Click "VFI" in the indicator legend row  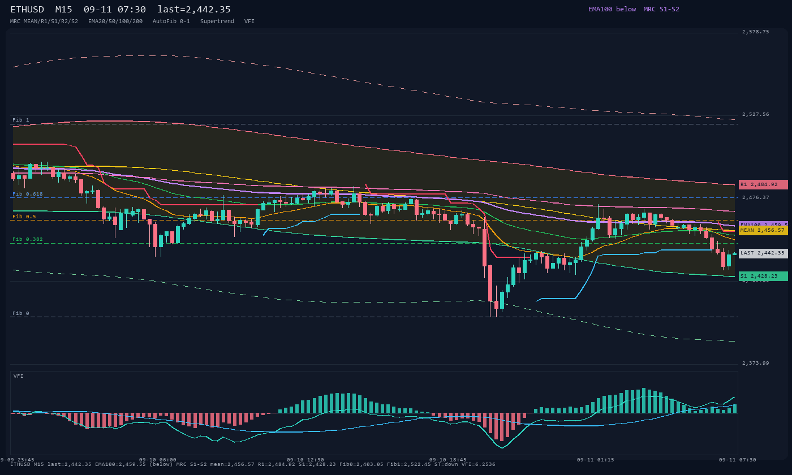(249, 21)
